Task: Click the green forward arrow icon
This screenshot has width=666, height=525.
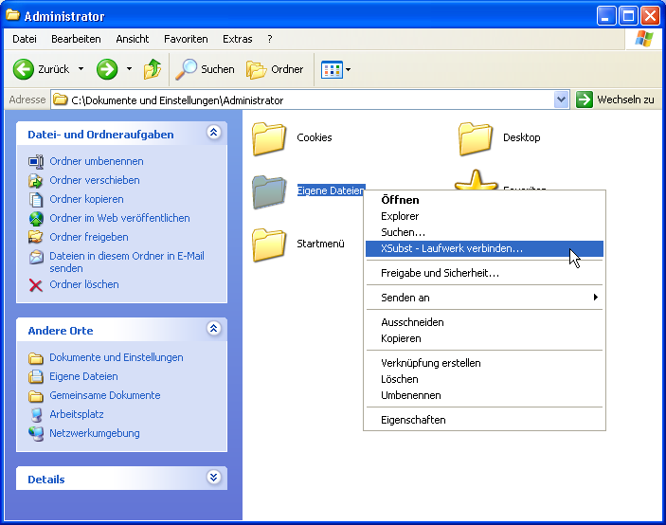Action: [x=107, y=69]
